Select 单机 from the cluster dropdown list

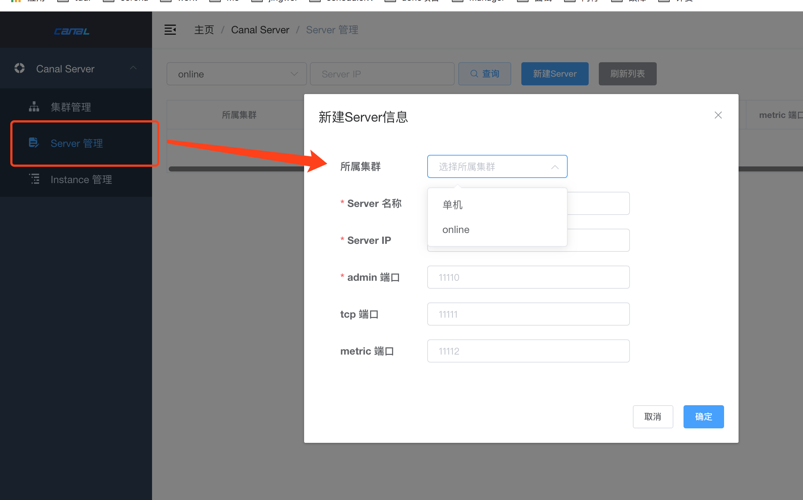pos(452,205)
